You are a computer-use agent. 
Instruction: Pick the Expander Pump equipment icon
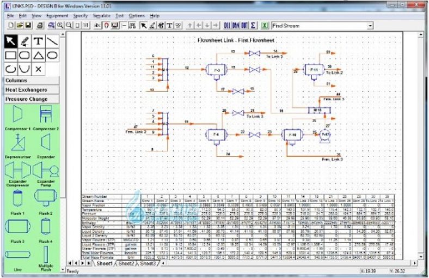pos(45,172)
